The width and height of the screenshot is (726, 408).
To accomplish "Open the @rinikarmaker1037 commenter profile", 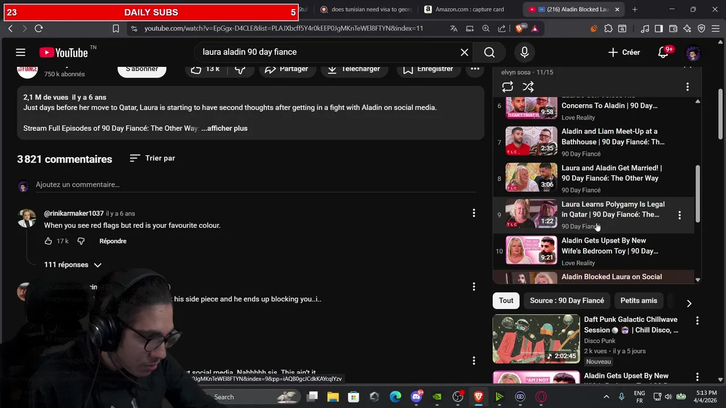I will point(74,214).
